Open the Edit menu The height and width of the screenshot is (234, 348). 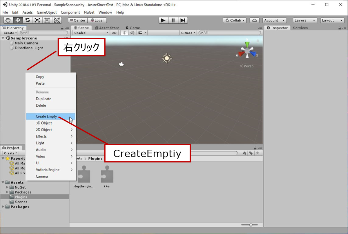pyautogui.click(x=15, y=12)
